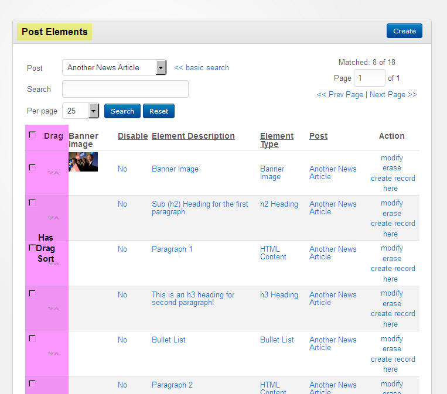
Task: Toggle the select-all checkbox in table header
Action: pyautogui.click(x=32, y=135)
